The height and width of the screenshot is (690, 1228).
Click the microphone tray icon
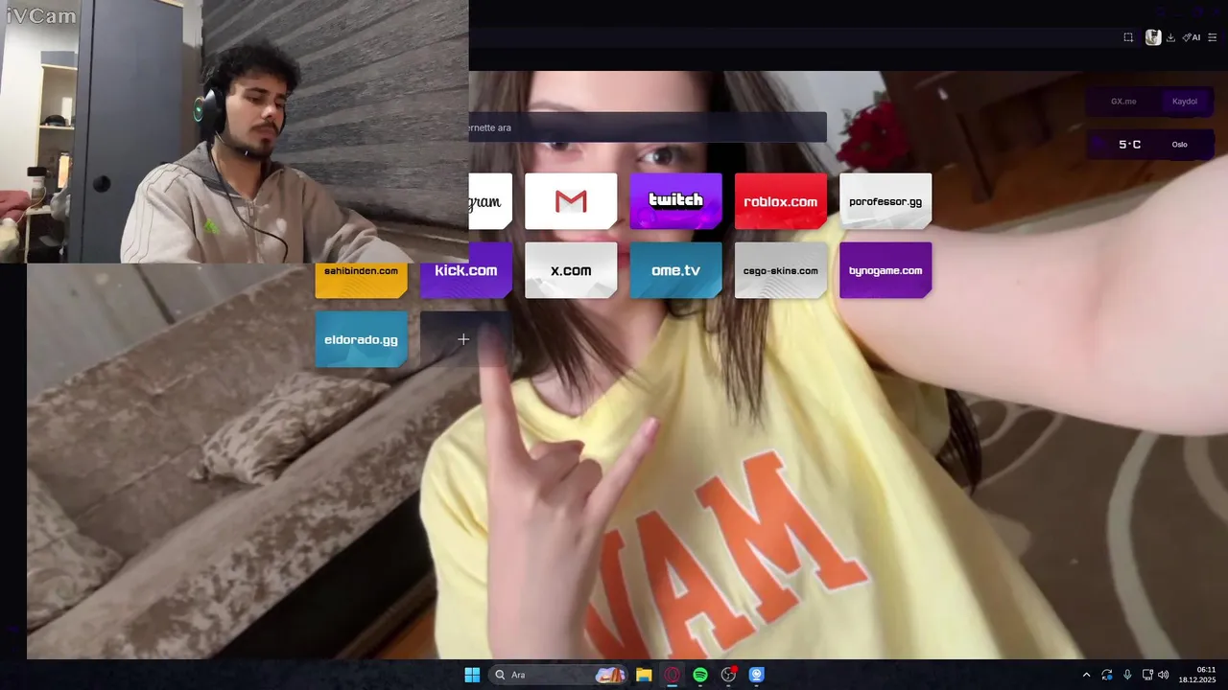(1127, 675)
